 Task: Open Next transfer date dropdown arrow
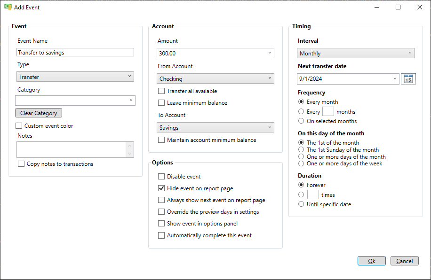click(x=395, y=79)
